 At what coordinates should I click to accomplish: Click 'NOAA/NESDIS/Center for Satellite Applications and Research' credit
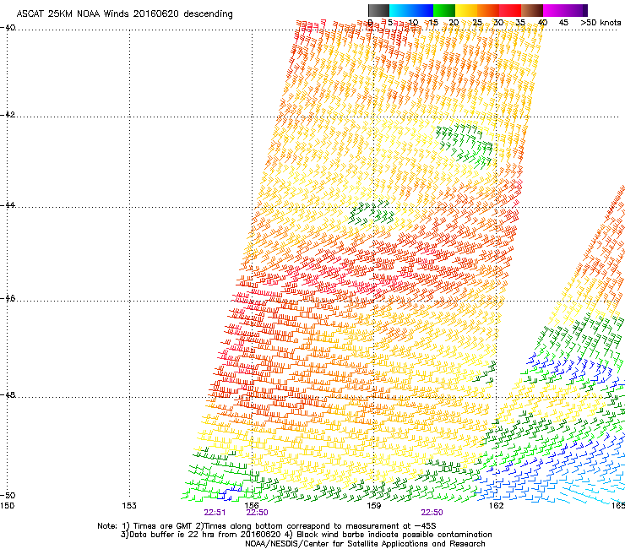(x=365, y=544)
